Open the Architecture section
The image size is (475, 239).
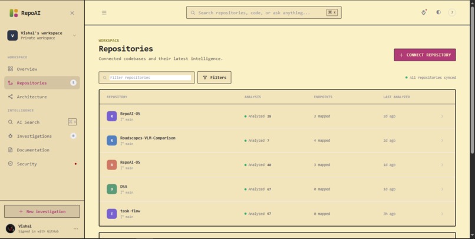(42, 97)
